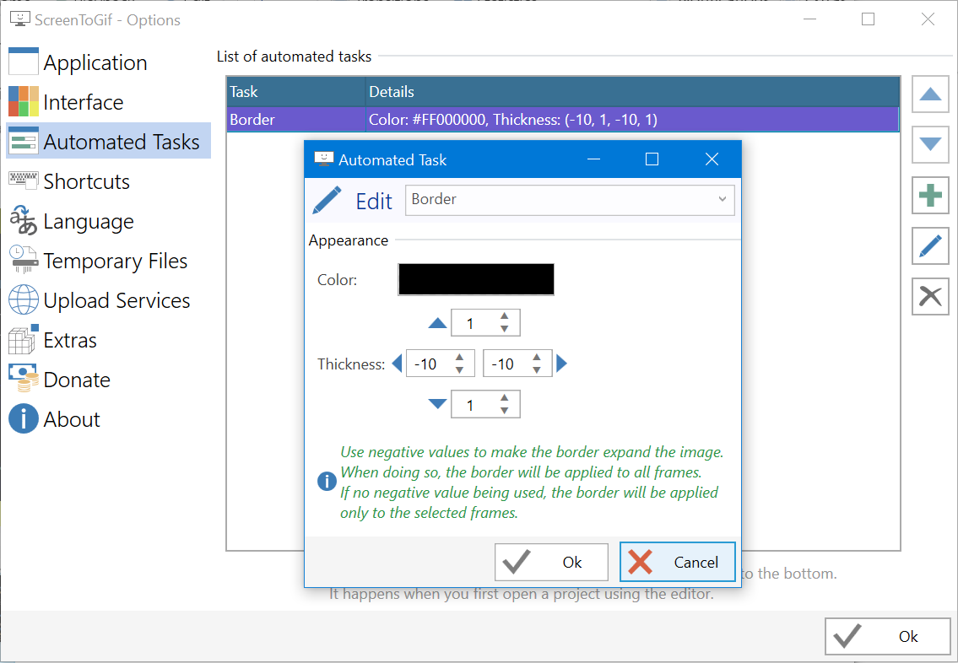Open the Border task type dropdown
The width and height of the screenshot is (958, 663).
click(x=570, y=200)
